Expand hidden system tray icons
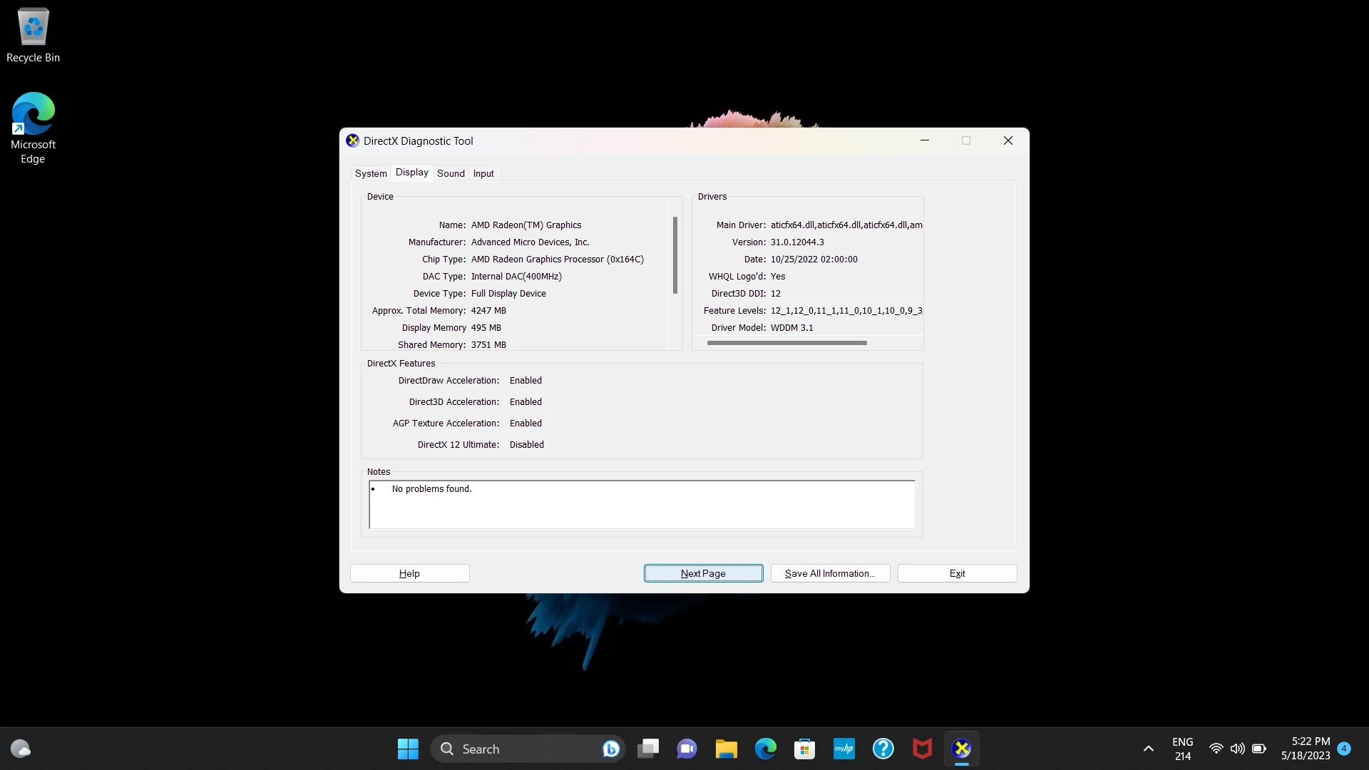Image resolution: width=1369 pixels, height=770 pixels. [x=1147, y=749]
